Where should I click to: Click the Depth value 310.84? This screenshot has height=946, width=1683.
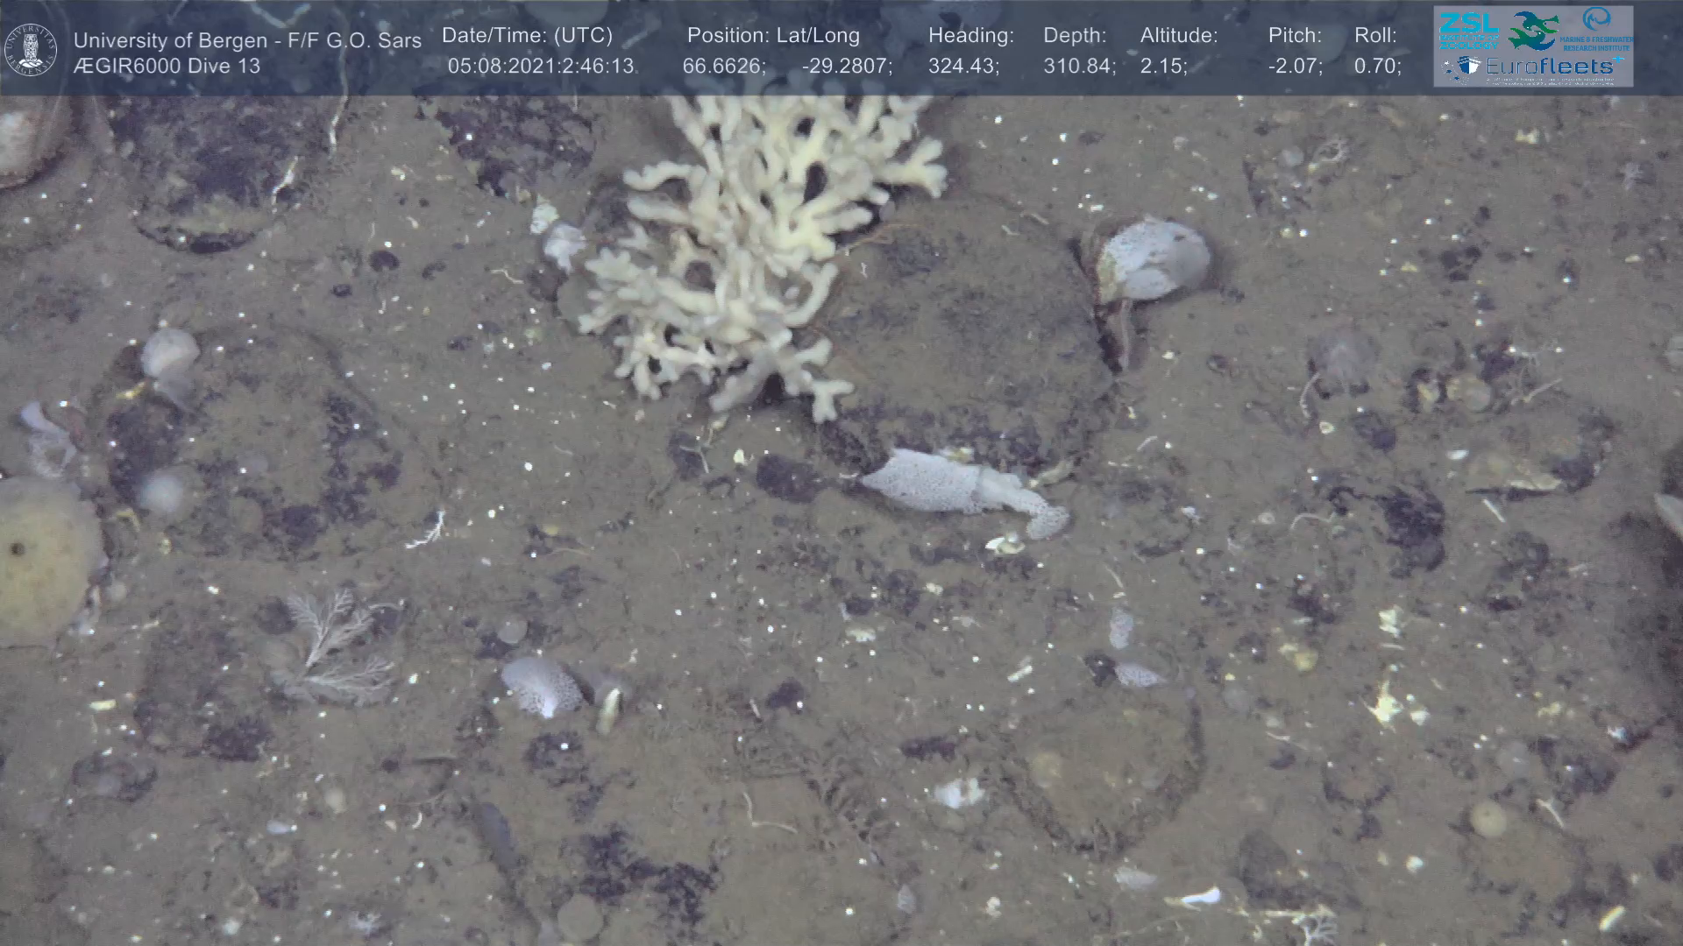tap(1078, 67)
